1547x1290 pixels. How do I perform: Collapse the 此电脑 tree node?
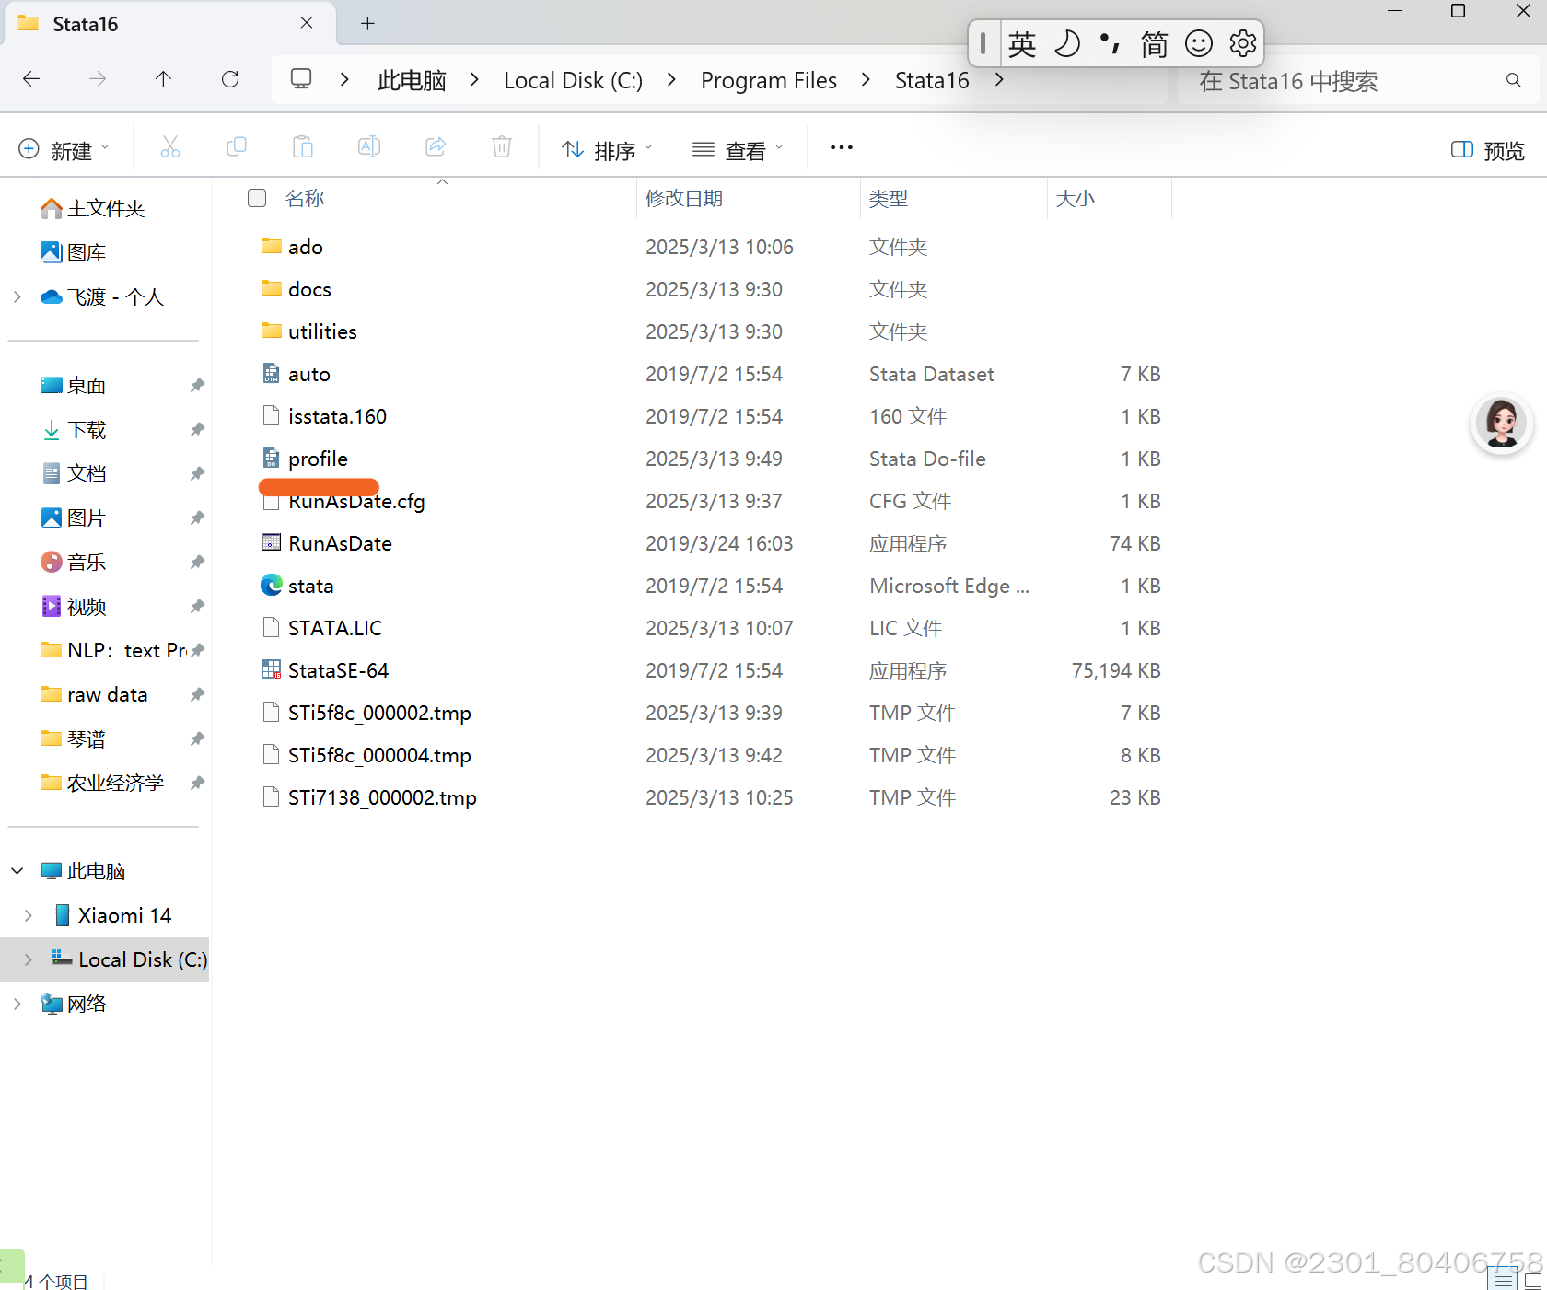[x=17, y=871]
